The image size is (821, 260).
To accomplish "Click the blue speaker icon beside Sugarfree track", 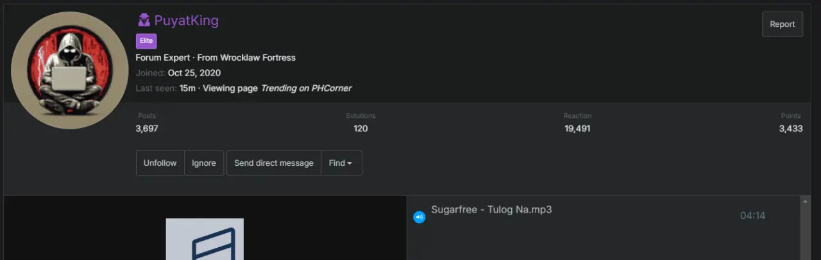I will click(419, 217).
